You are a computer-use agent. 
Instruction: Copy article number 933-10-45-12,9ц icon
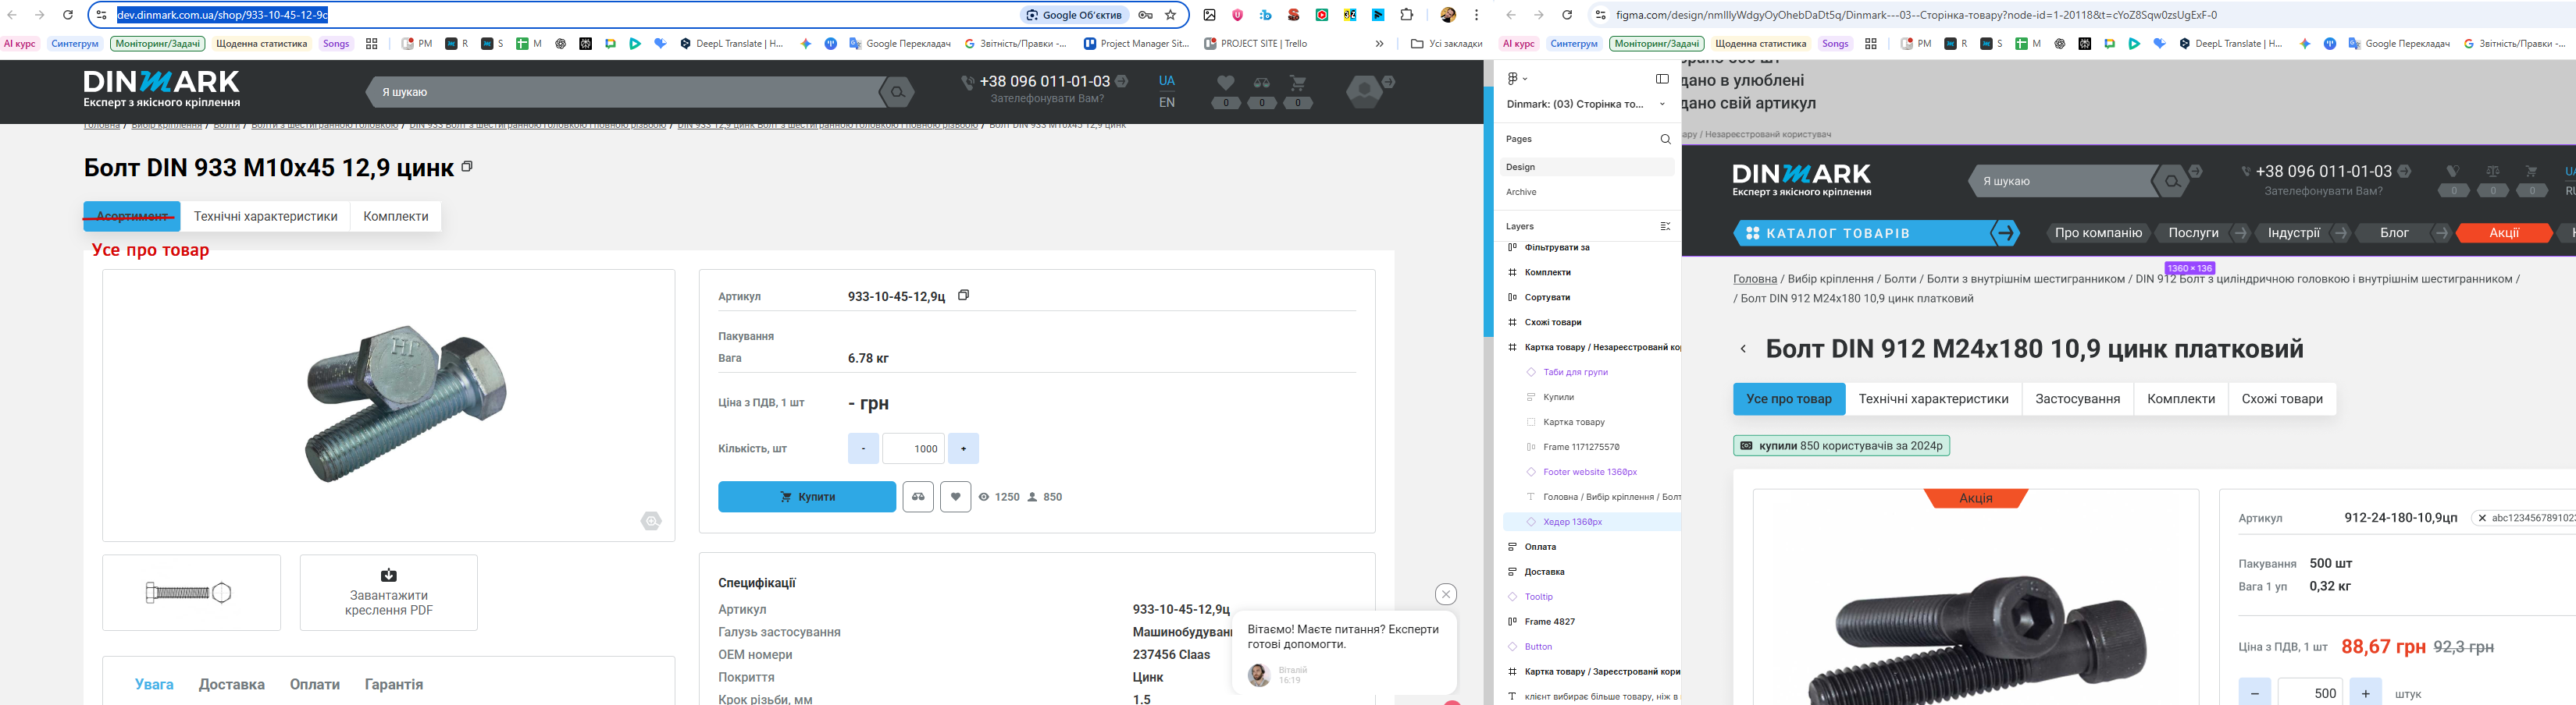click(964, 296)
